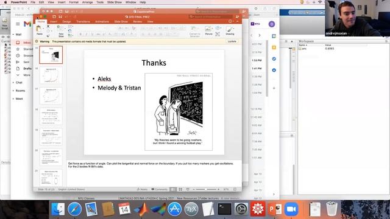Switch to Normal view in status bar
This screenshot has width=390, height=219.
point(173,189)
